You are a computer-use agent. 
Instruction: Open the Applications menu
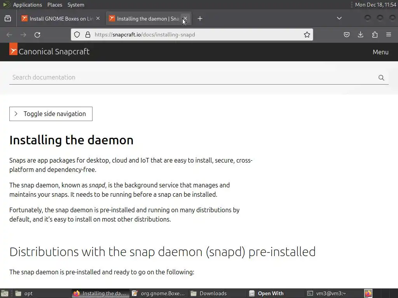[x=28, y=5]
